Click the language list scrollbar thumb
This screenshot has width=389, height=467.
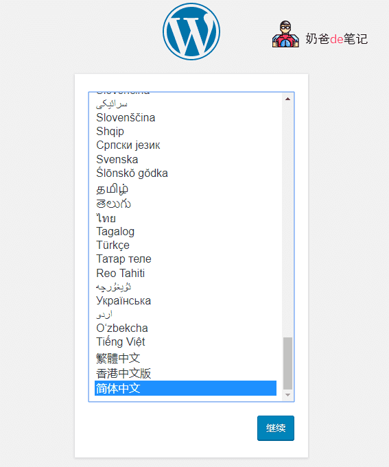(x=287, y=363)
